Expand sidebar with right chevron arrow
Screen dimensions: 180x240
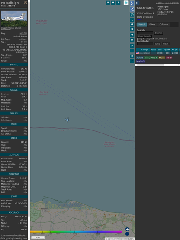132,3
